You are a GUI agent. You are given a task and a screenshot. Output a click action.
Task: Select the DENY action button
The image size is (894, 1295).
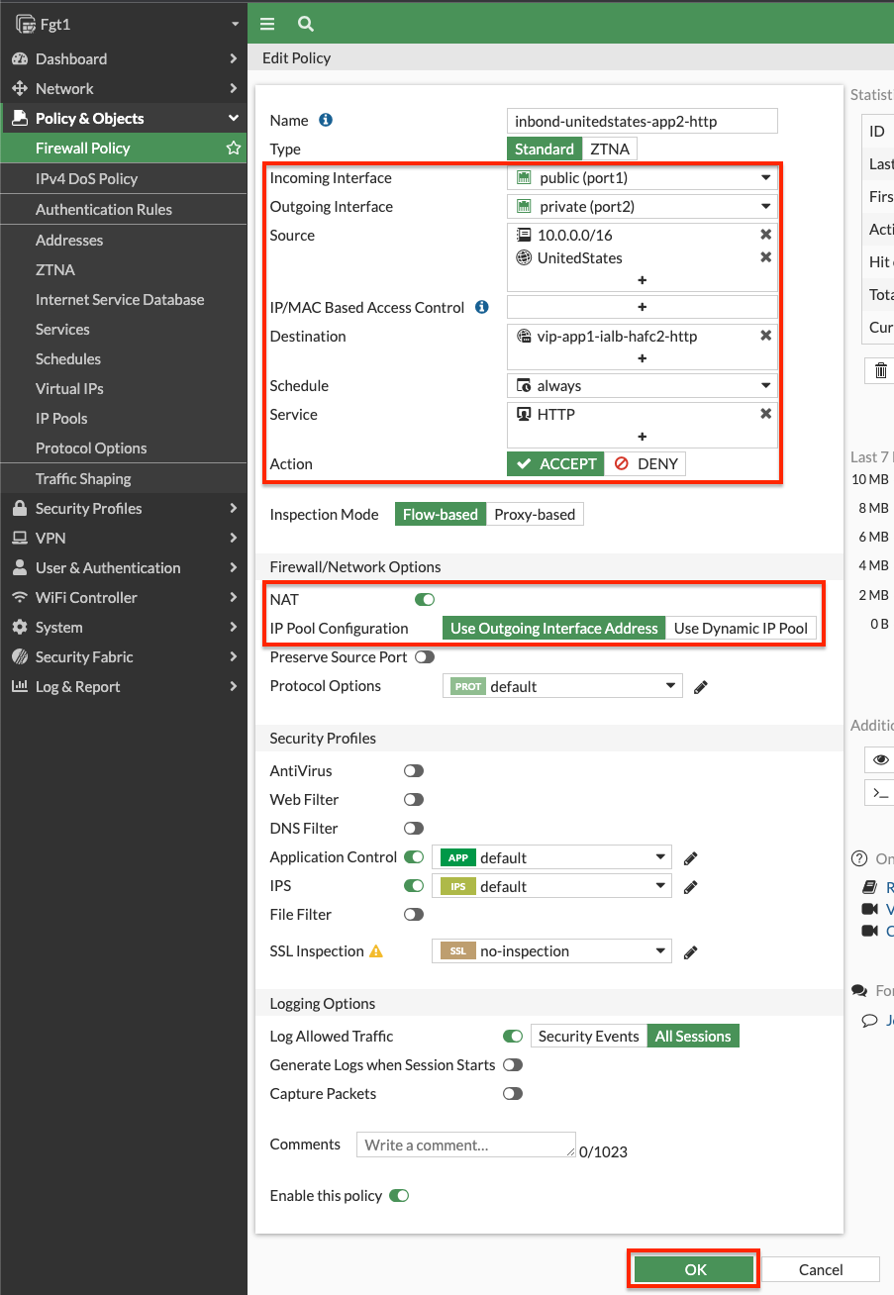pos(646,464)
